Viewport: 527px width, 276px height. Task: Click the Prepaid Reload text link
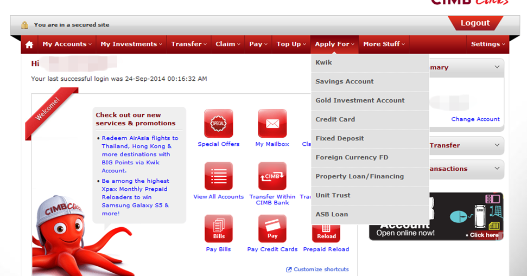(x=326, y=249)
